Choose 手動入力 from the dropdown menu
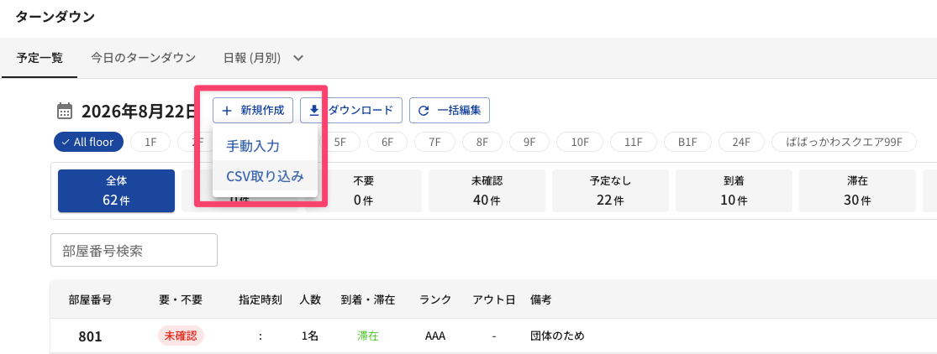Viewport: 937px width, 354px height. [x=254, y=146]
